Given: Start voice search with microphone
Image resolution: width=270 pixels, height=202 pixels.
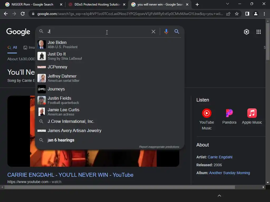Looking at the screenshot, I should [166, 32].
